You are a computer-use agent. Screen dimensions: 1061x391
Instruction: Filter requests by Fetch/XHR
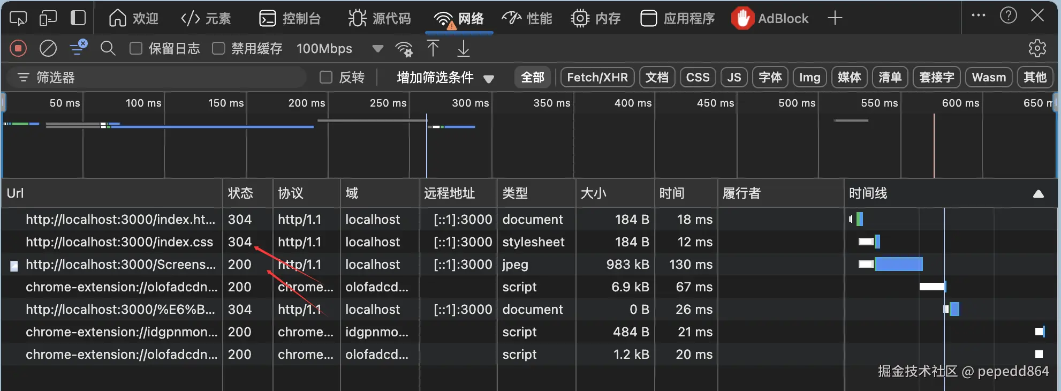coord(597,78)
